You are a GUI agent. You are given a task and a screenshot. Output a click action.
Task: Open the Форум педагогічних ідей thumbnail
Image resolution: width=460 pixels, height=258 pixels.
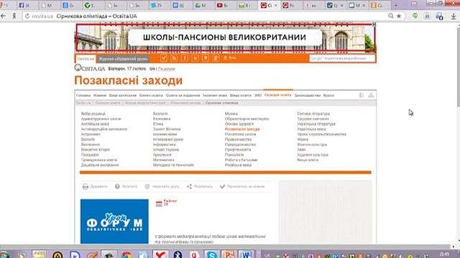click(114, 221)
